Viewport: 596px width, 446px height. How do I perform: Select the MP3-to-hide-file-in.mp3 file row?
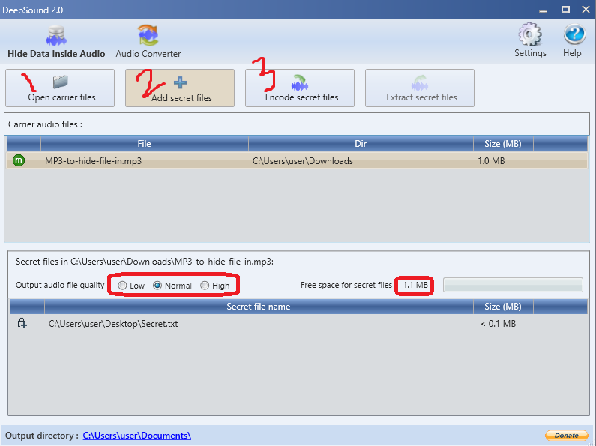[297, 160]
